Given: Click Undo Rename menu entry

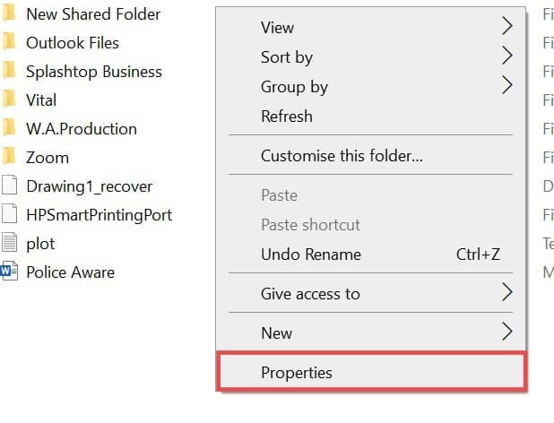Looking at the screenshot, I should point(311,254).
